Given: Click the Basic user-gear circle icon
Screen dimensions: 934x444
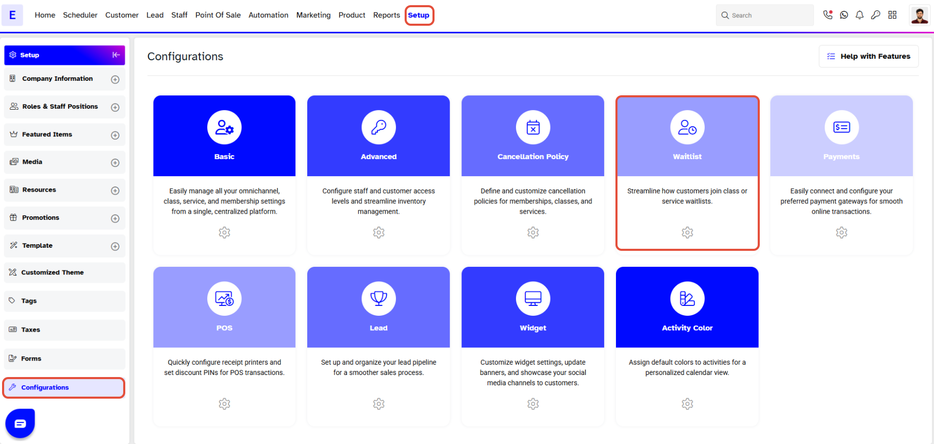Looking at the screenshot, I should coord(224,127).
